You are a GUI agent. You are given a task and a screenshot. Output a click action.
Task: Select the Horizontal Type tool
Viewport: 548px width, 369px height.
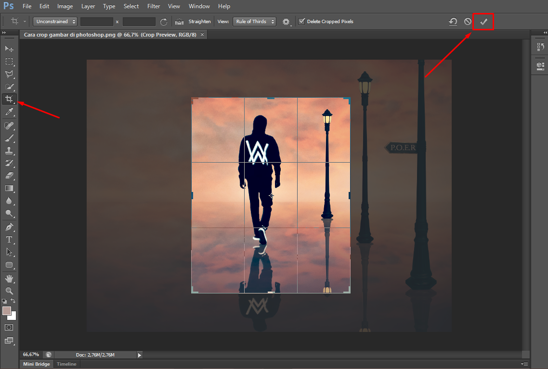click(9, 240)
